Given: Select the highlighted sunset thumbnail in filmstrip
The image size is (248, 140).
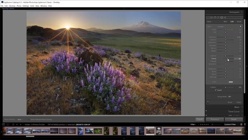Looking at the screenshot, I should [150, 131].
